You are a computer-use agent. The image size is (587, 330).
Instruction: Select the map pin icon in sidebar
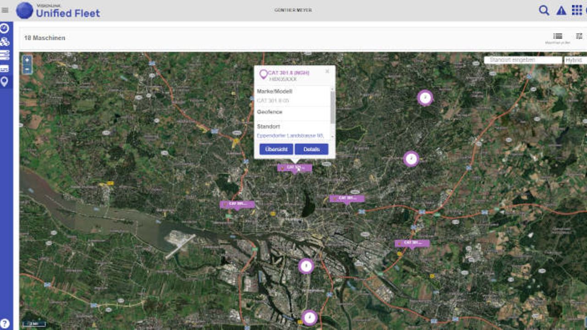[5, 82]
